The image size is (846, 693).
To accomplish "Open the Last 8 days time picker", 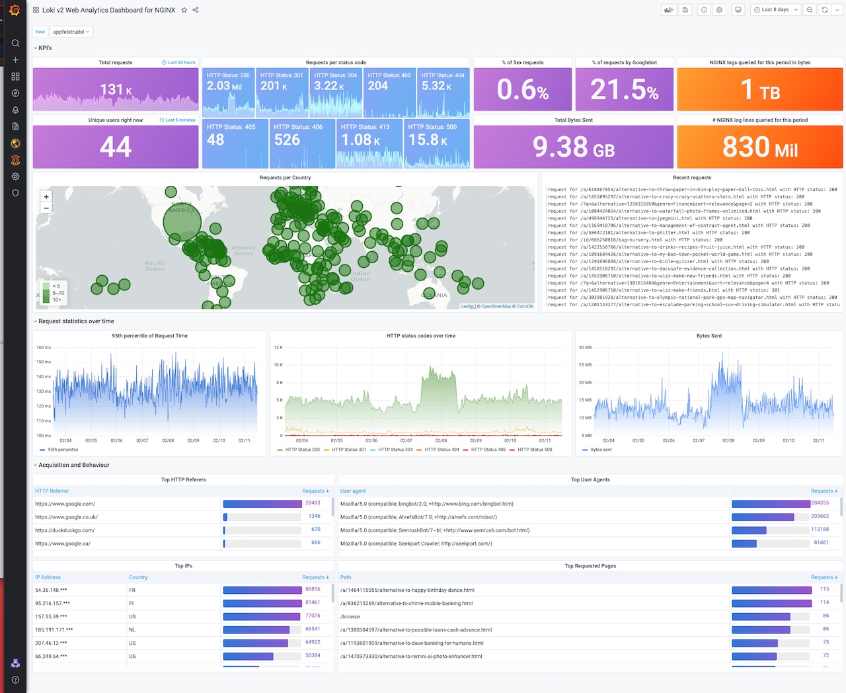I will click(x=776, y=10).
